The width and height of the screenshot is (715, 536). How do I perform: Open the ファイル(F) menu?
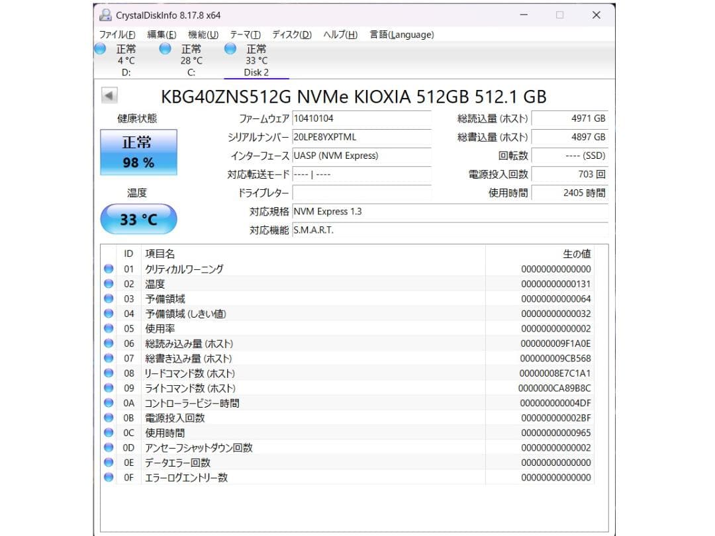coord(117,34)
